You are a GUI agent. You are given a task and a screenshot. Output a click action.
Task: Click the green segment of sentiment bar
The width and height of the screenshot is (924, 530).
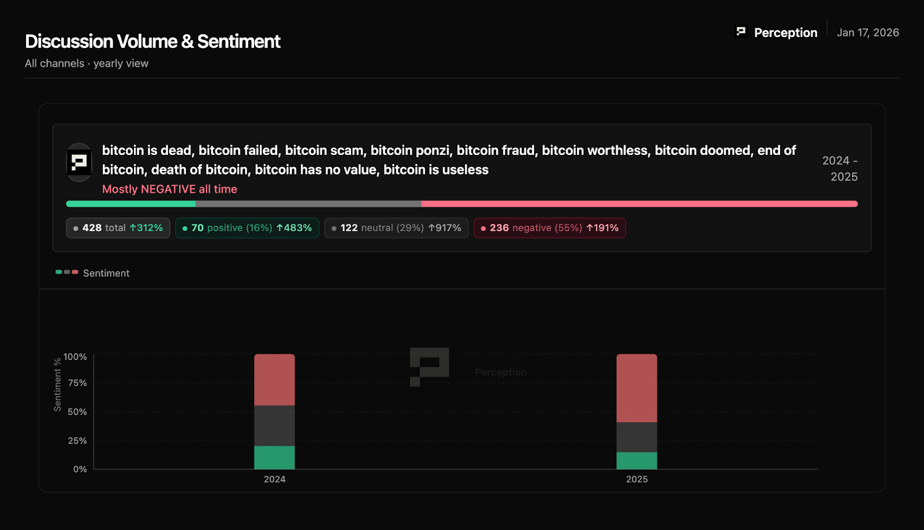point(131,204)
